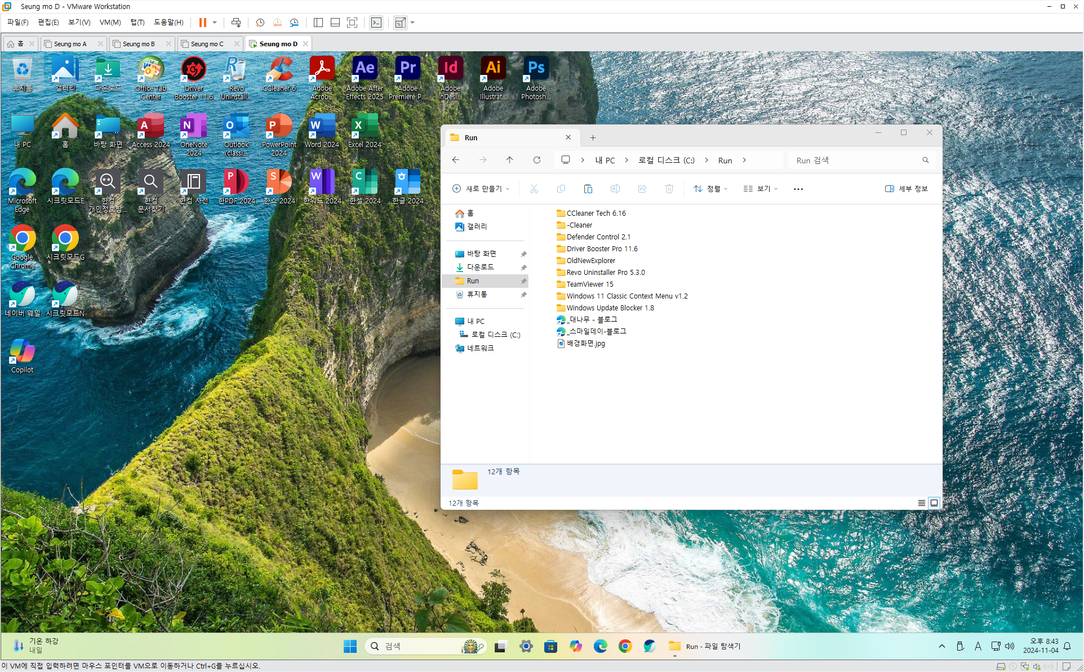1084x672 pixels.
Task: Toggle the 세부 정보 details pane
Action: (x=906, y=189)
